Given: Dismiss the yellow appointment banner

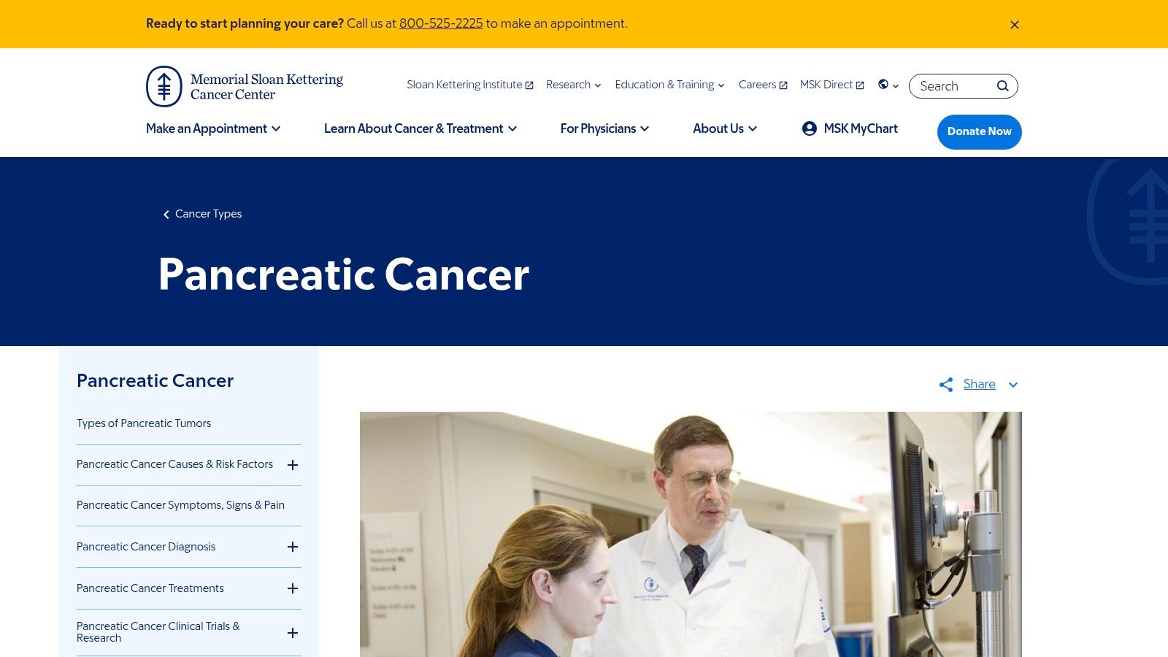Looking at the screenshot, I should click(x=1014, y=24).
